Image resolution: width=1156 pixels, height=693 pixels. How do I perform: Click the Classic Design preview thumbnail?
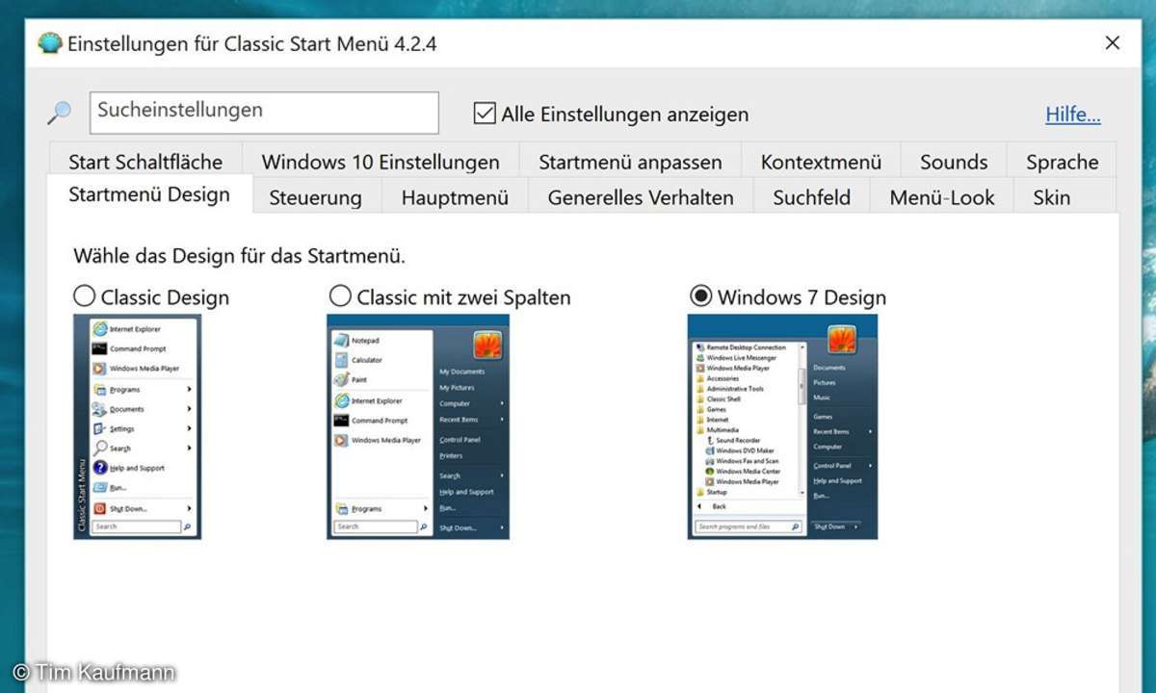(138, 426)
